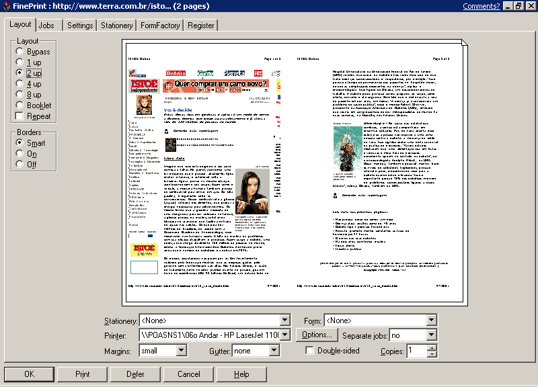Increase Copies with the up arrow
This screenshot has width=538, height=387.
tap(431, 347)
